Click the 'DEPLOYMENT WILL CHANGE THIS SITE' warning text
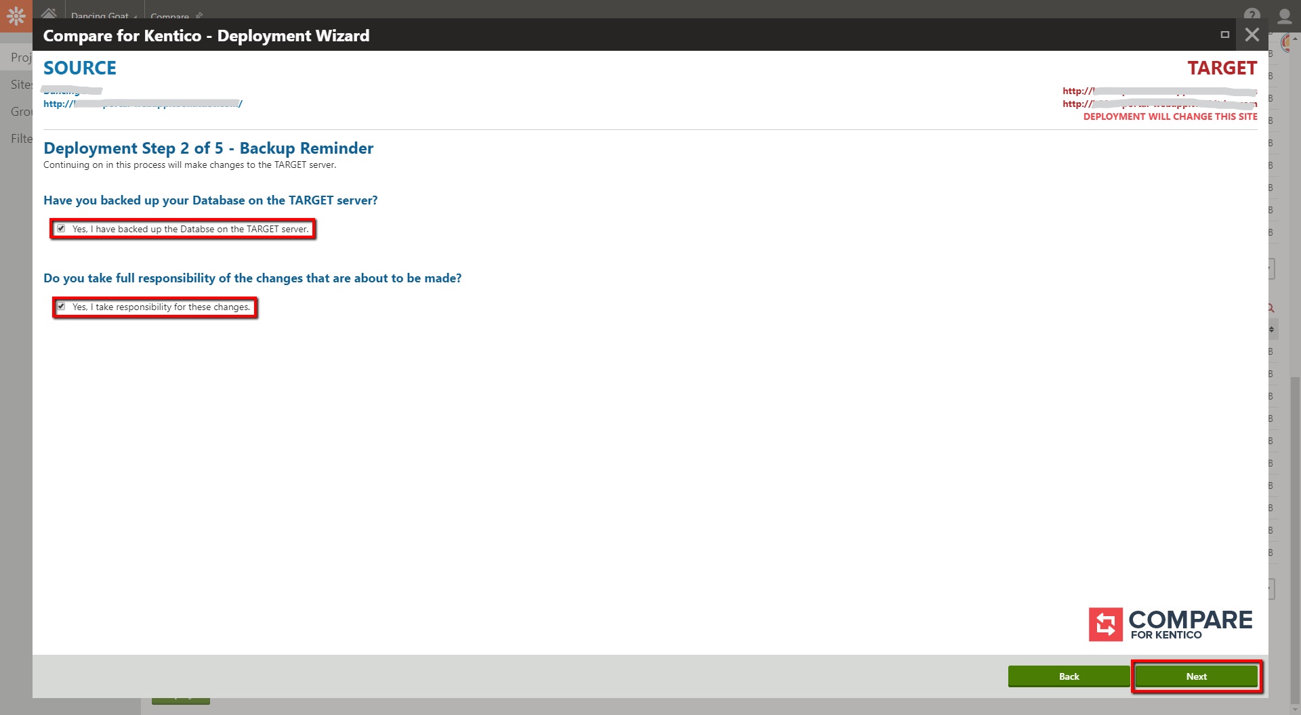 pos(1170,116)
